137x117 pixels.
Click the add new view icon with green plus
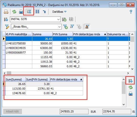[x=64, y=19]
